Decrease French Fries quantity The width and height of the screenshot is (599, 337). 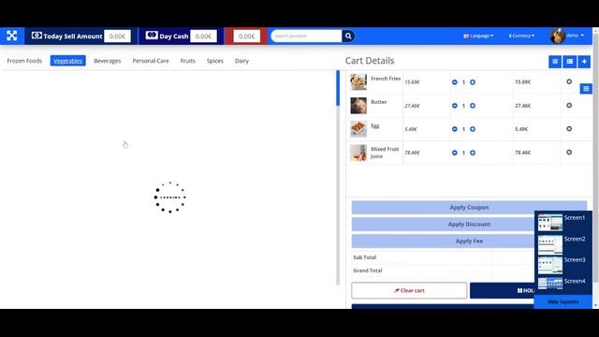tap(455, 82)
